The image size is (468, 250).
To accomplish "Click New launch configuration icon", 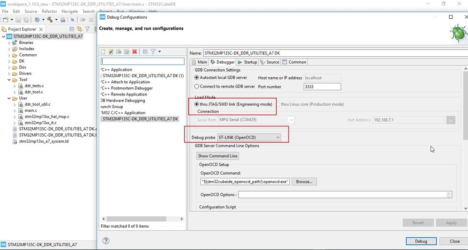I will click(103, 51).
